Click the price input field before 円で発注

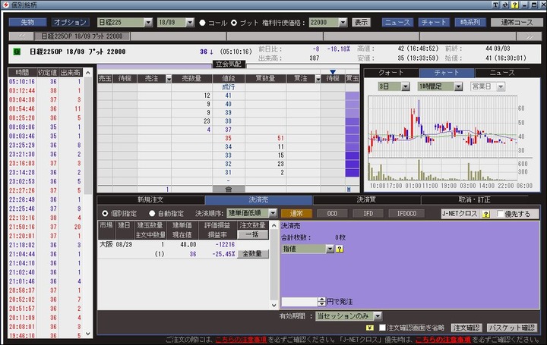point(299,302)
